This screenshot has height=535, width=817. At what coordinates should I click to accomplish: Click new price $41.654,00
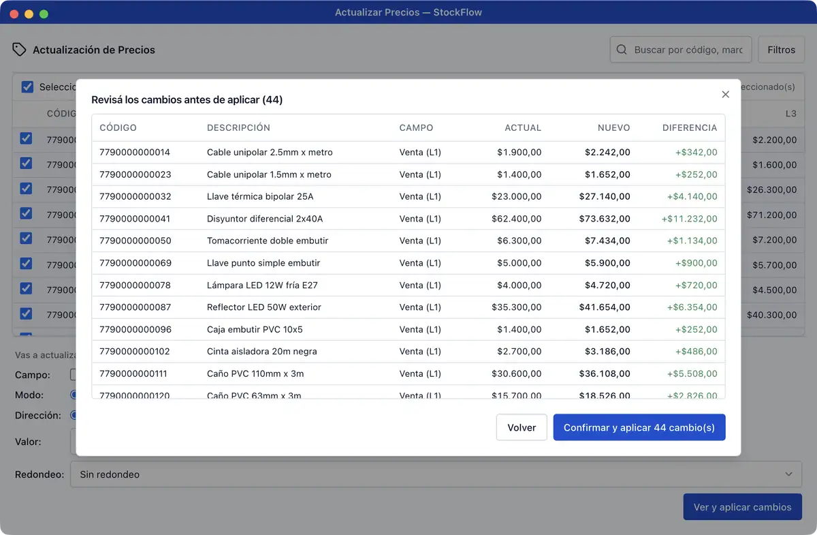[x=605, y=307]
